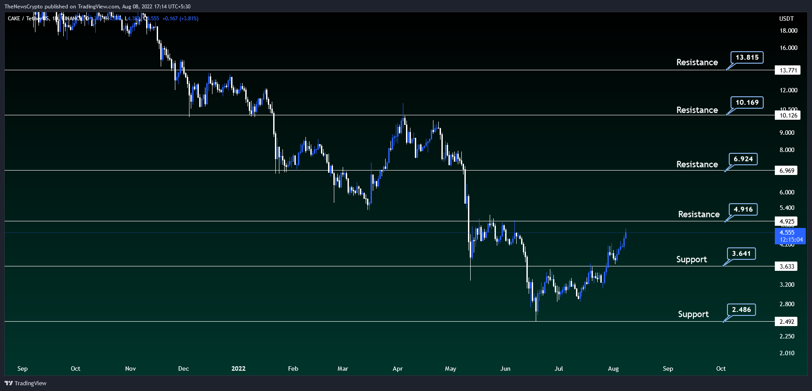Select the 2.486 support callout box
This screenshot has width=812, height=391.
[742, 310]
